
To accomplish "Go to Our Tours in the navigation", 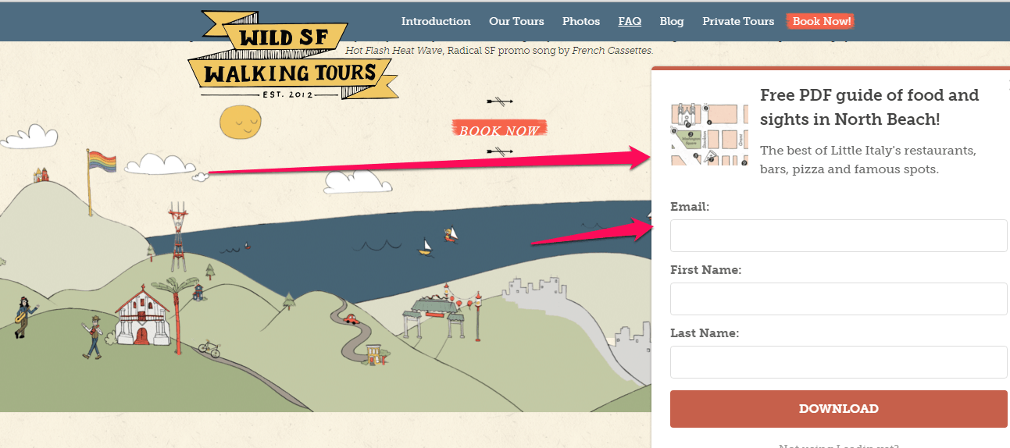I will 516,21.
